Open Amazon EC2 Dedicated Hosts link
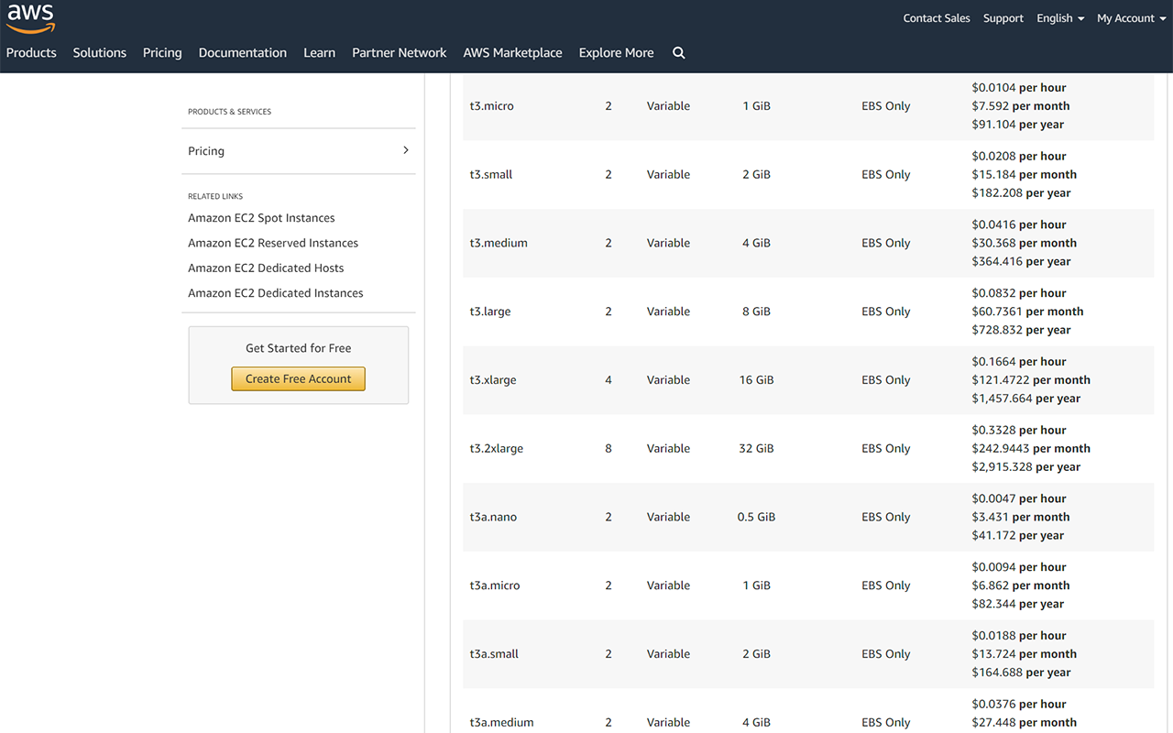 point(266,268)
